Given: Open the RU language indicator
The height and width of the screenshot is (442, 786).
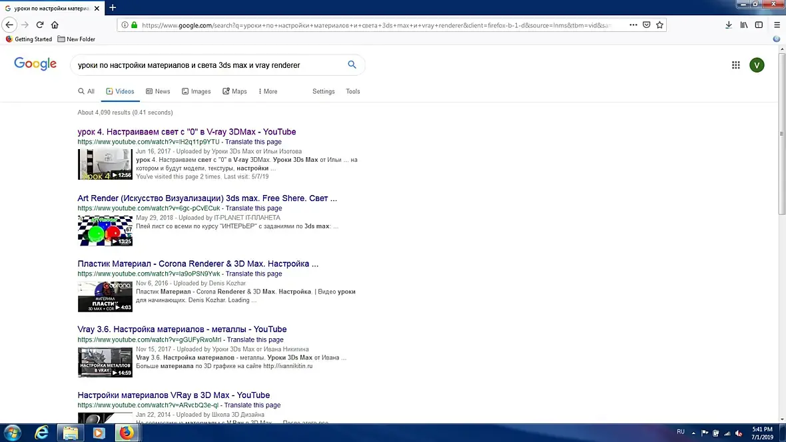Looking at the screenshot, I should tap(681, 431).
